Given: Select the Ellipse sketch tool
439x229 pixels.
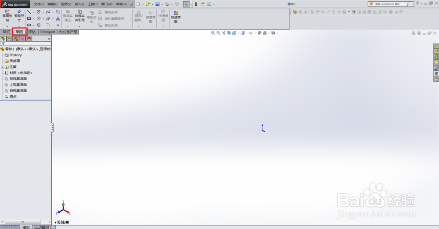Looking at the screenshot, I should 48,18.
